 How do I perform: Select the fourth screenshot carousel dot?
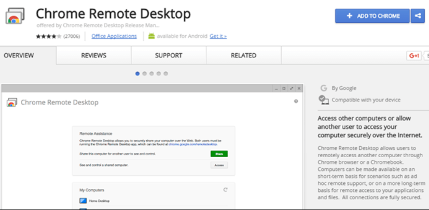(x=158, y=73)
